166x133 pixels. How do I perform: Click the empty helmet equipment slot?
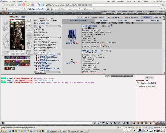[x=6, y=22]
